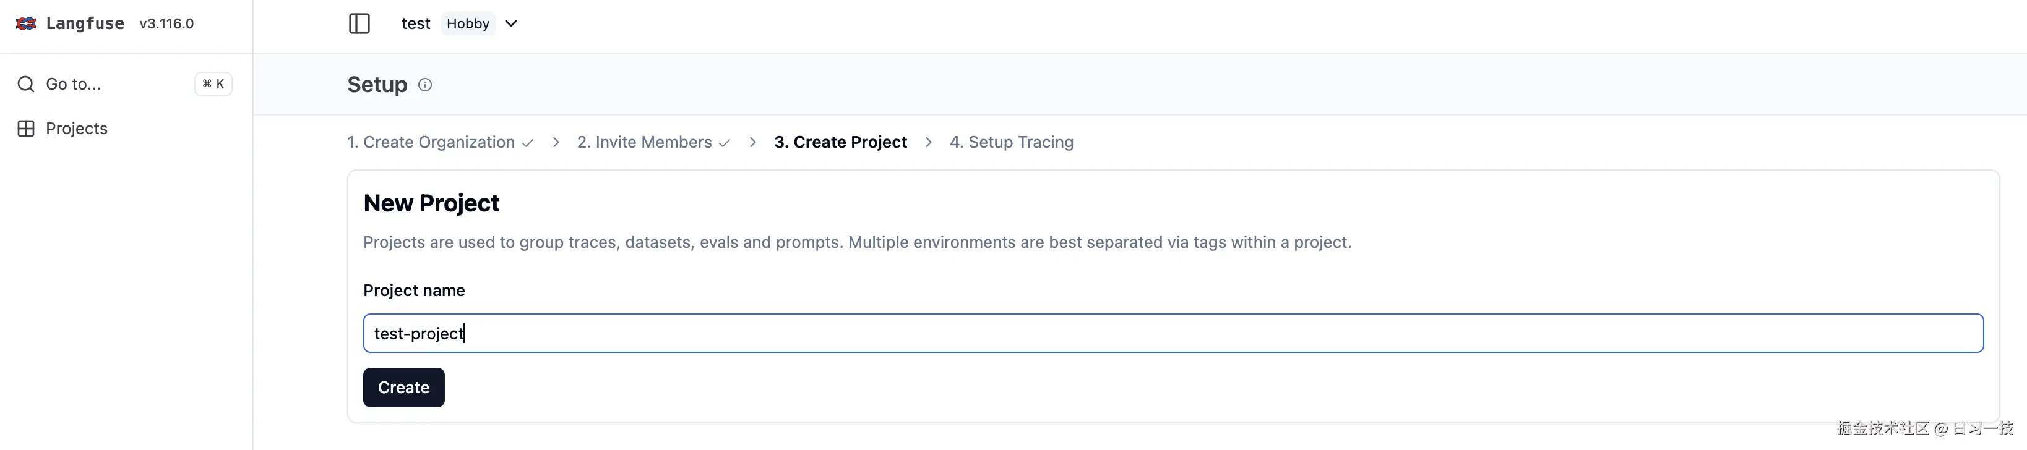Click the info icon beside Setup

click(425, 85)
